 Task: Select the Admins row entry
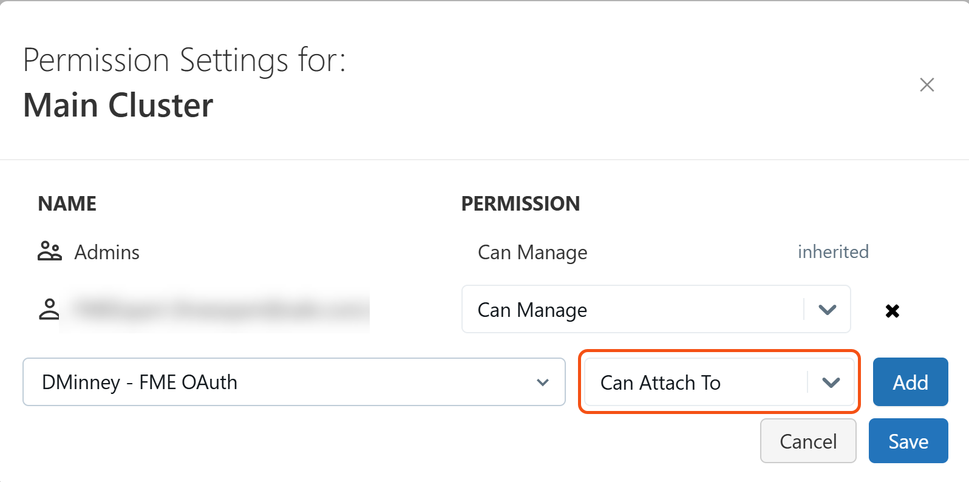[x=107, y=251]
